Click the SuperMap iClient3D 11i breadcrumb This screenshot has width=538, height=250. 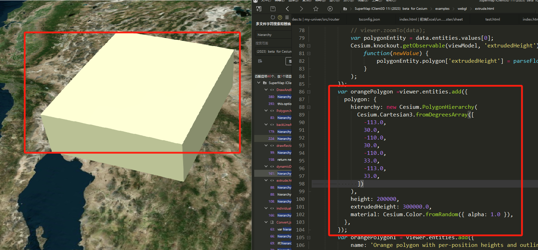coord(391,9)
